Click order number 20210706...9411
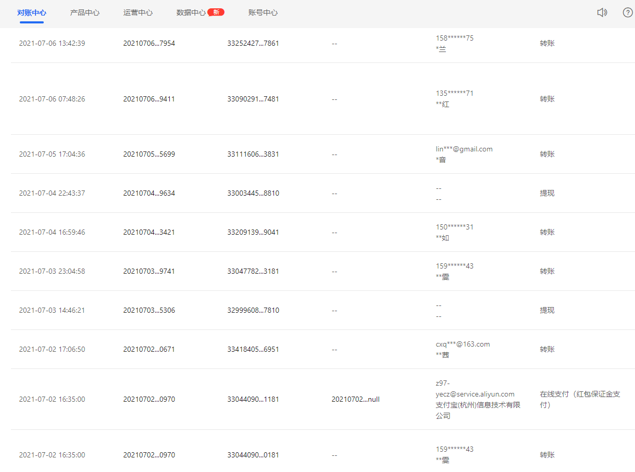The width and height of the screenshot is (635, 472). point(149,99)
